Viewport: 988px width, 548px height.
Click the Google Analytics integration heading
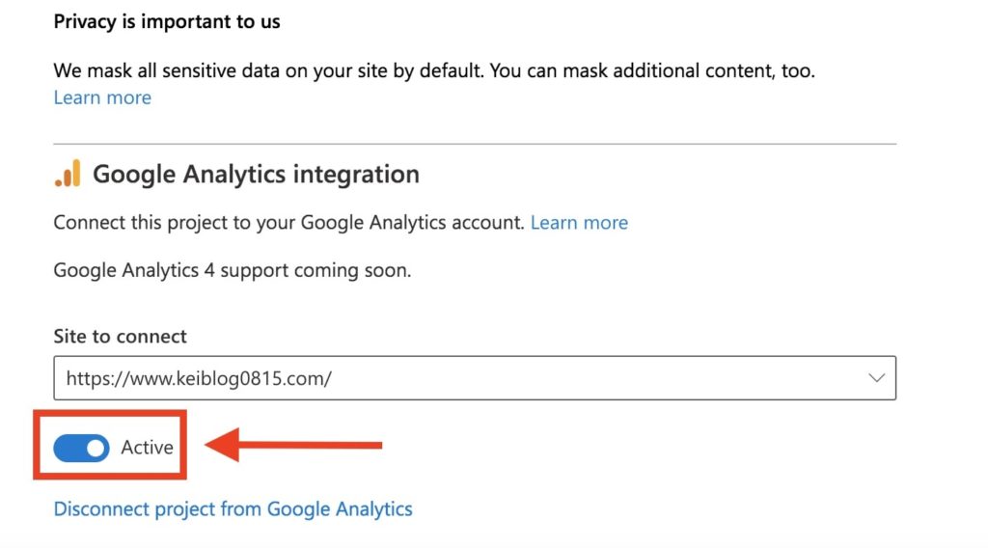(256, 174)
